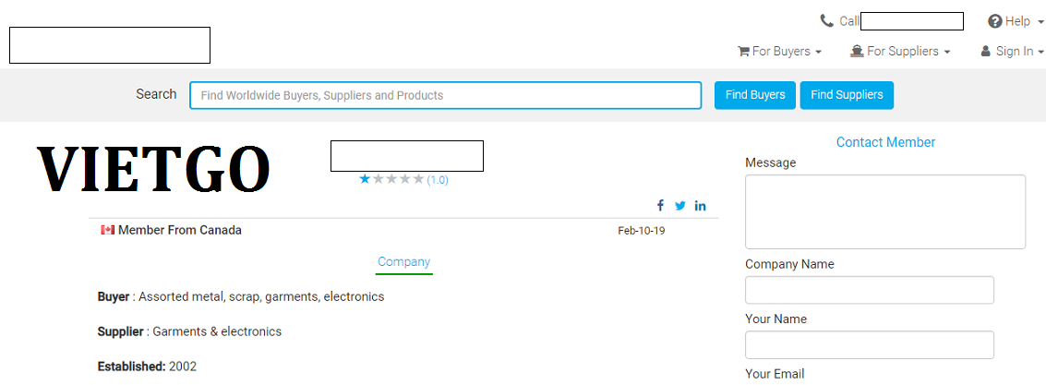Select the Company tab

click(x=403, y=262)
